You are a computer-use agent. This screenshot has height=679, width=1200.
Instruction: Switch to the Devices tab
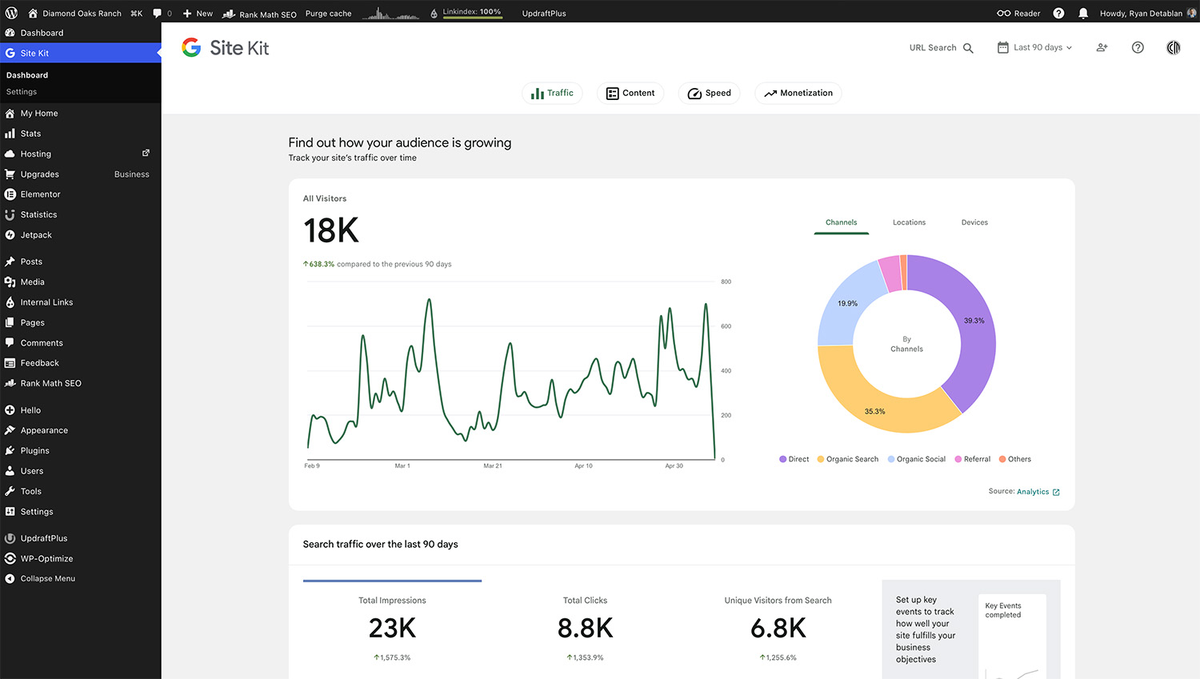click(x=974, y=222)
